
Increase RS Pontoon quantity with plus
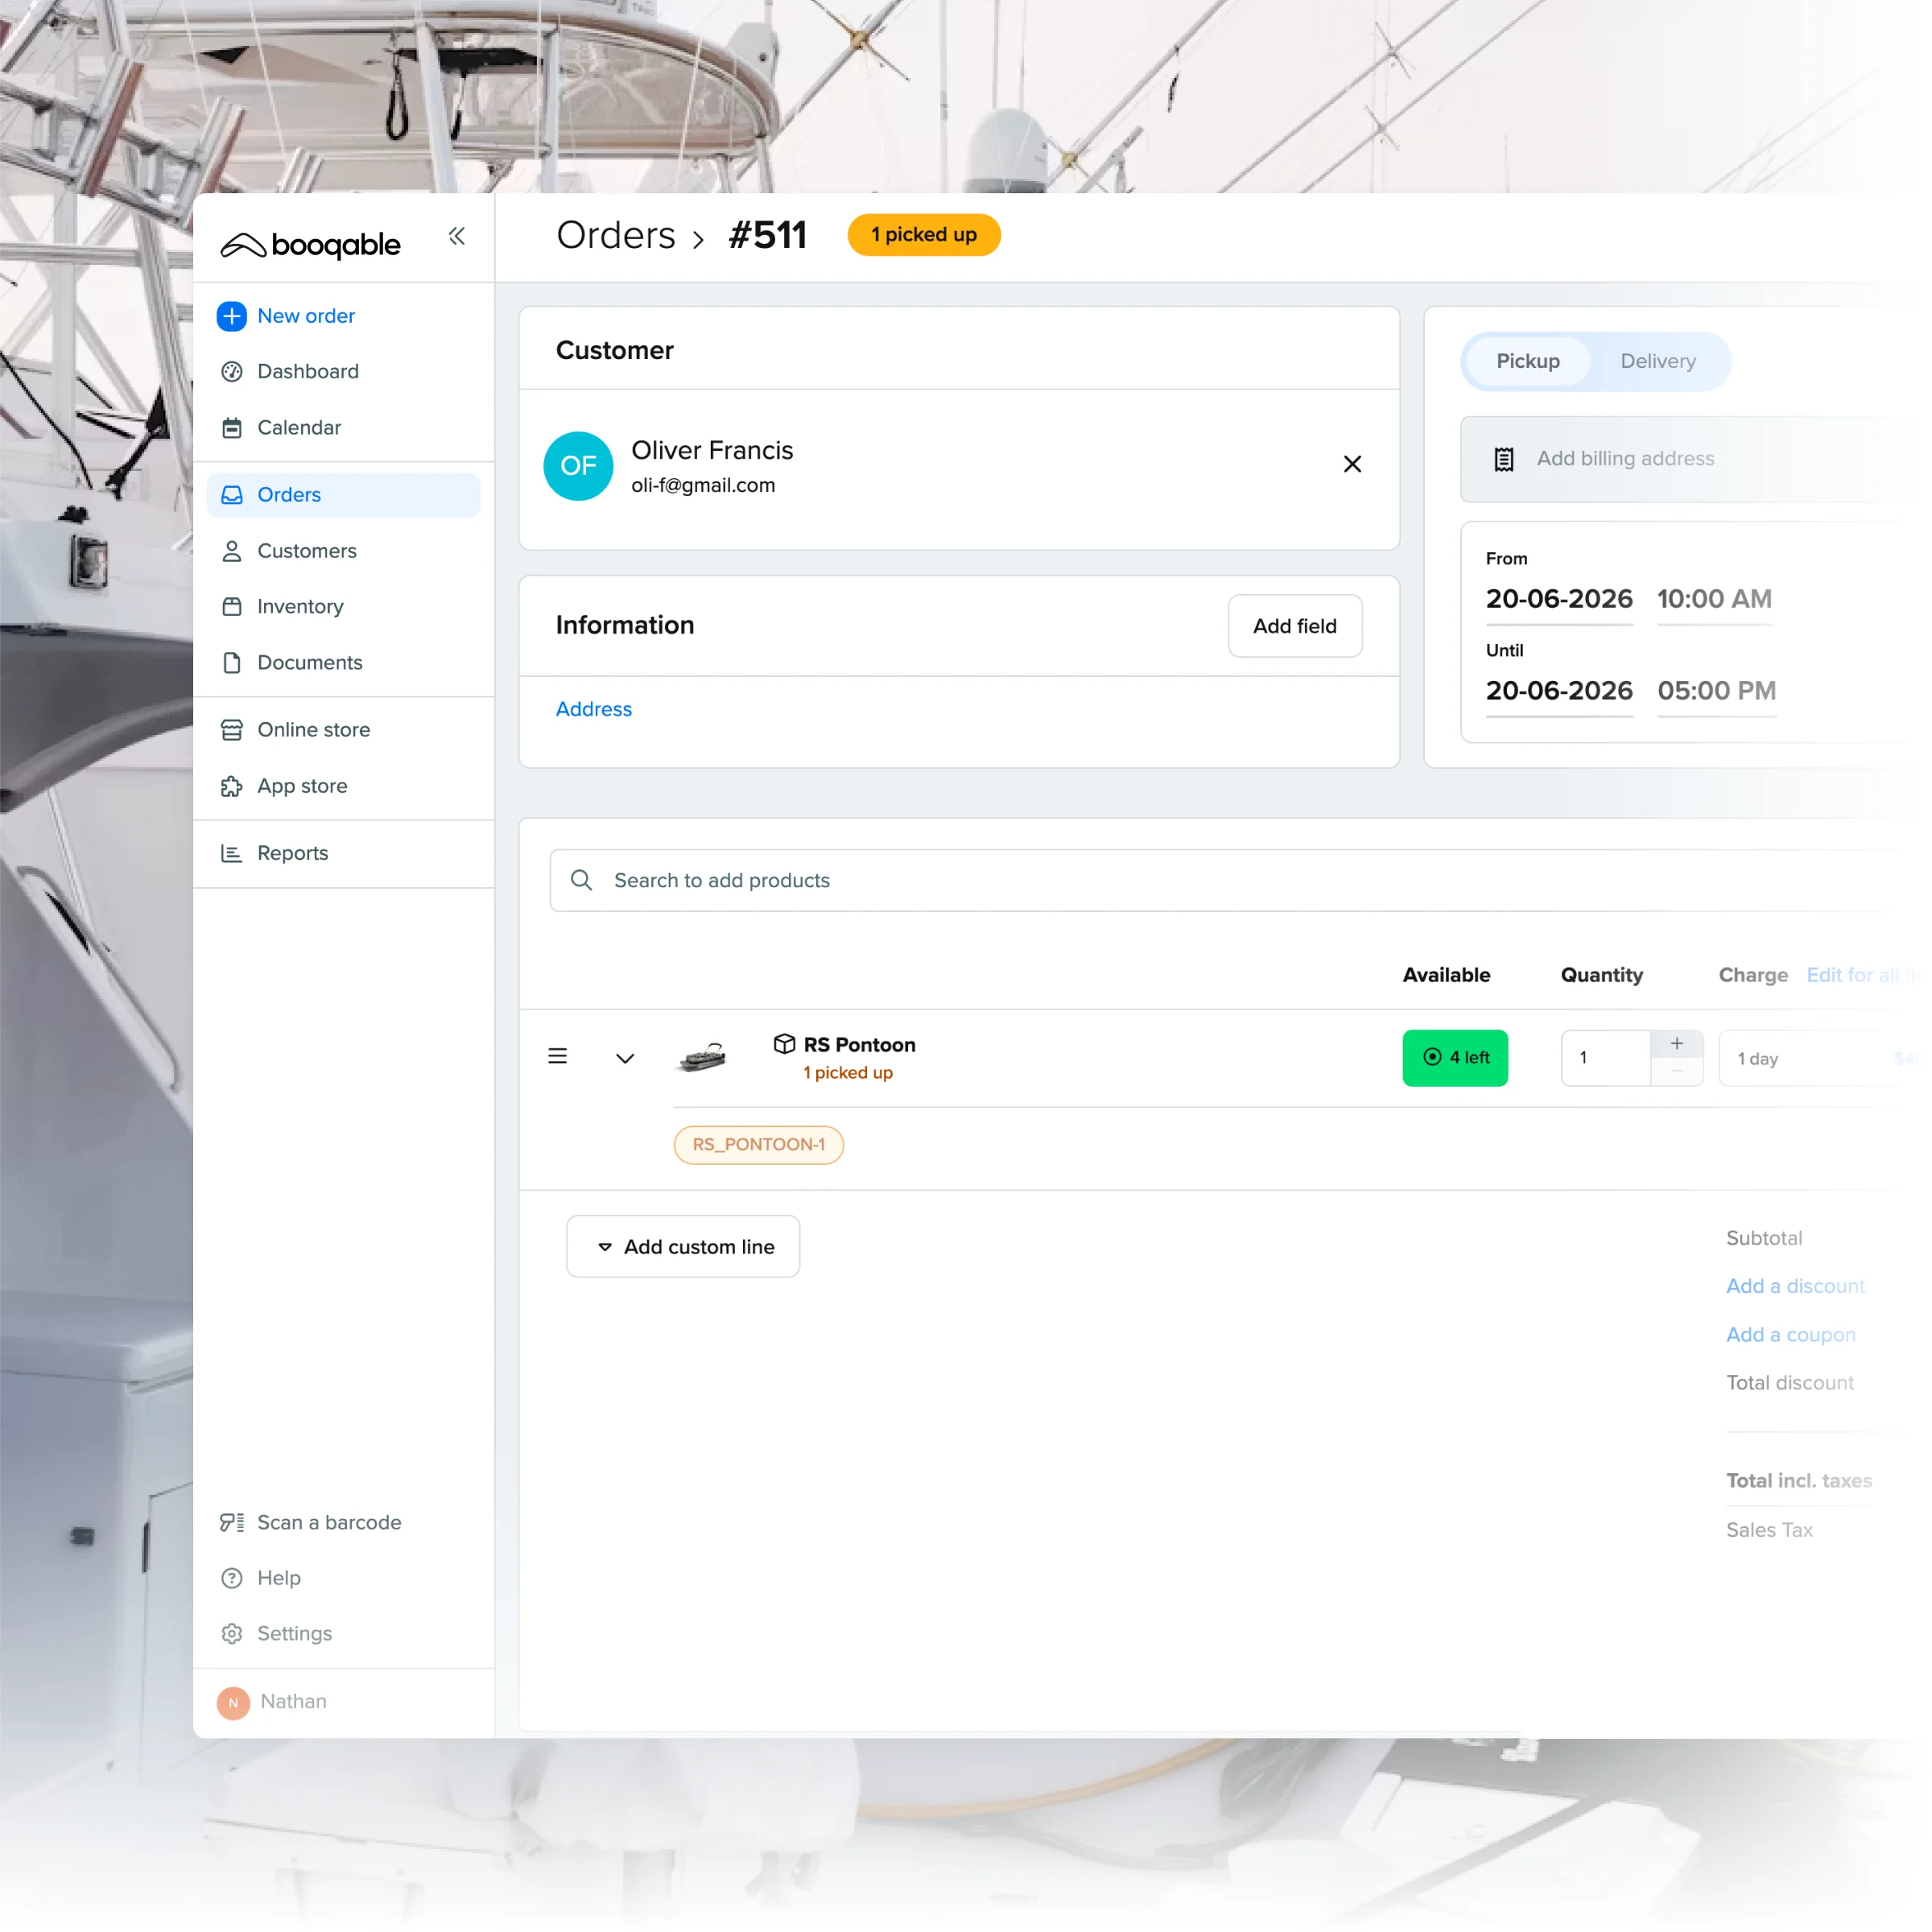1677,1044
